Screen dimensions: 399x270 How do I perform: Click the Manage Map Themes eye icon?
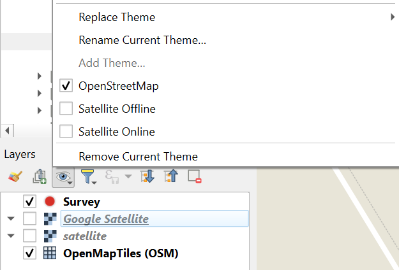tap(63, 176)
